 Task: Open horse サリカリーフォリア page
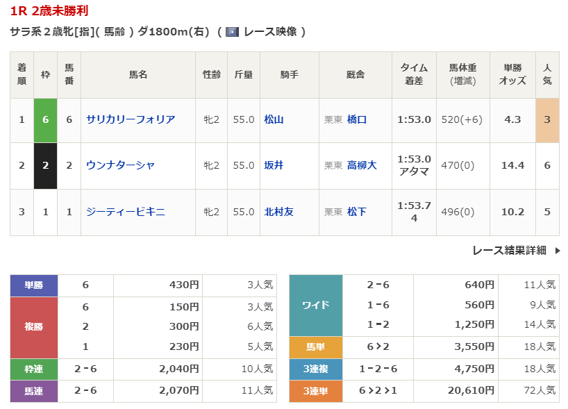[x=131, y=119]
